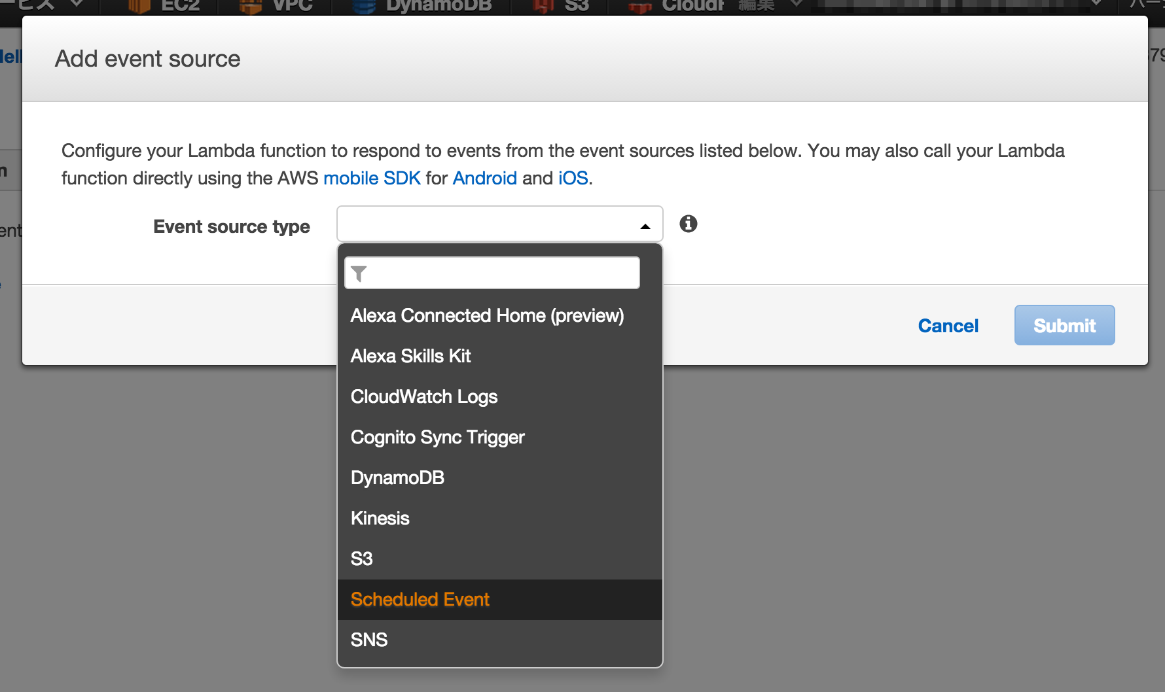1165x692 pixels.
Task: Click the S3 bucket icon in the top bar
Action: 538,5
